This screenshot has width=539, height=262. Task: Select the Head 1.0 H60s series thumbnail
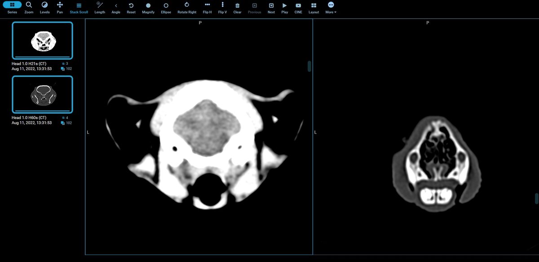pos(42,94)
